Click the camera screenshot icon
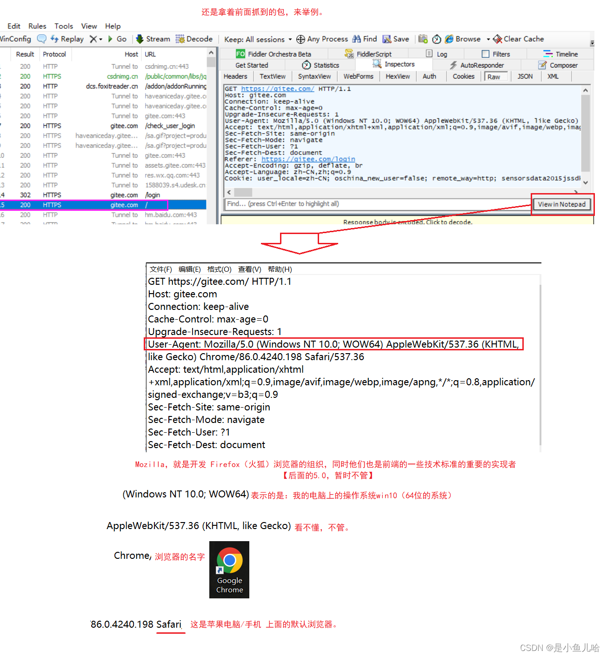The height and width of the screenshot is (657, 607). tap(423, 39)
